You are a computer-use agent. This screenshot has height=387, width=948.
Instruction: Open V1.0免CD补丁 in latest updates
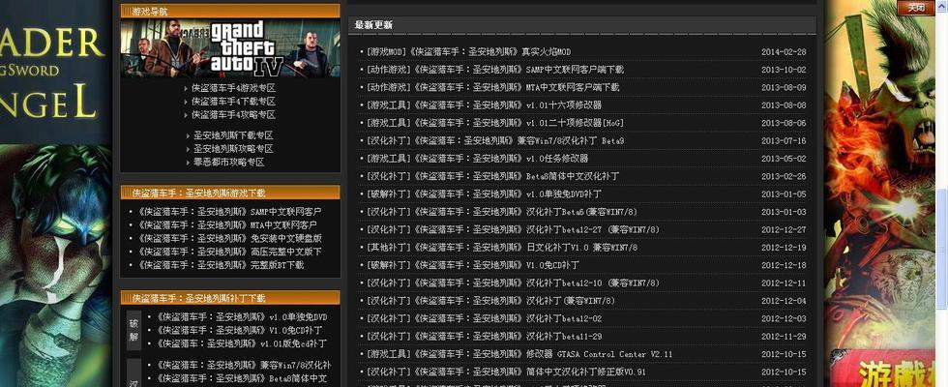[472, 265]
